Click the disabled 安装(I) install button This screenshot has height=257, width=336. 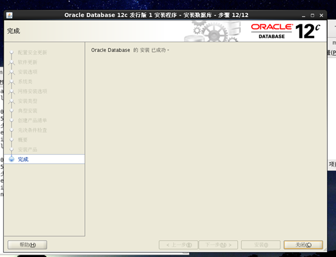tap(261, 245)
